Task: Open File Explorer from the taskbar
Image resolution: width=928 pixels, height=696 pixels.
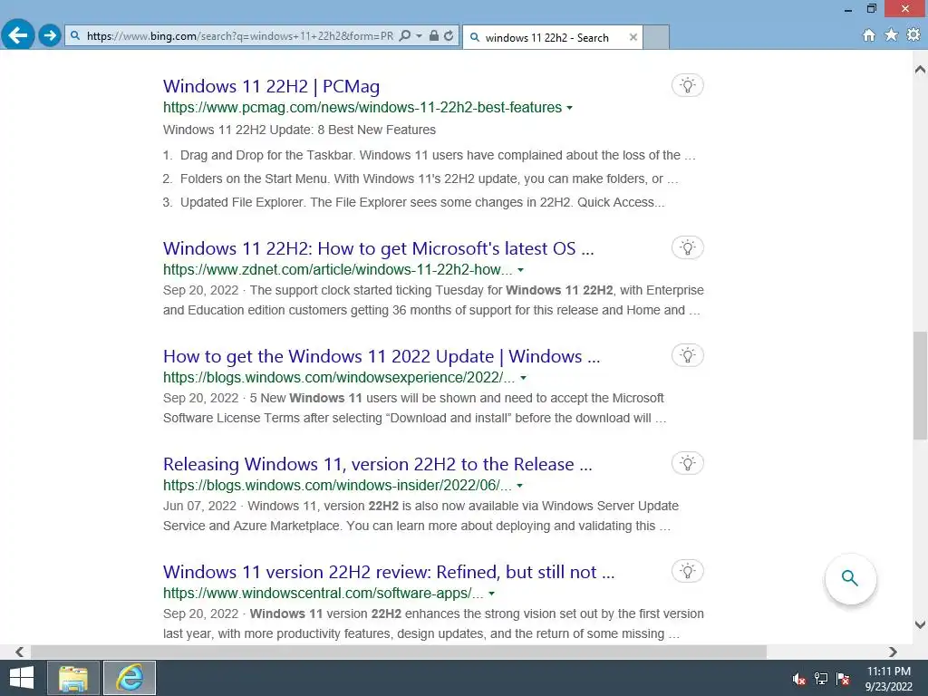Action: point(73,678)
